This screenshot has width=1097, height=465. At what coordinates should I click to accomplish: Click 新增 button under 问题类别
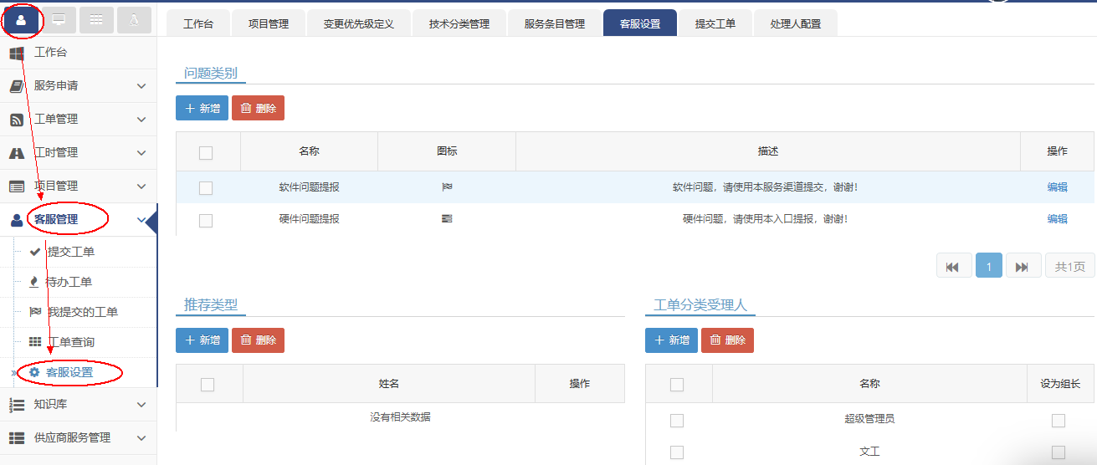click(202, 108)
